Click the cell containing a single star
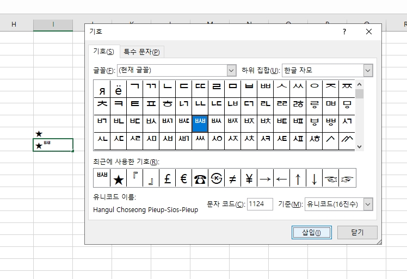407x279 pixels. pyautogui.click(x=53, y=133)
